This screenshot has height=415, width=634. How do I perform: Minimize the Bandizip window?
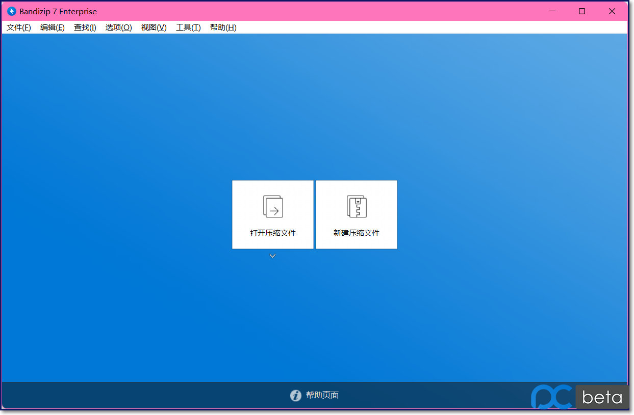point(552,11)
